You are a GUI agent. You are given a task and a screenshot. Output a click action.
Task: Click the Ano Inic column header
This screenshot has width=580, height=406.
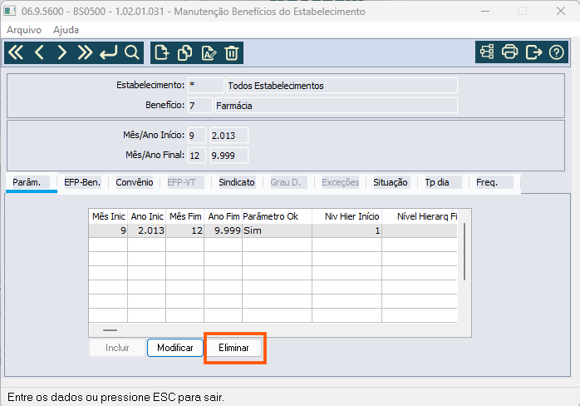coord(147,216)
